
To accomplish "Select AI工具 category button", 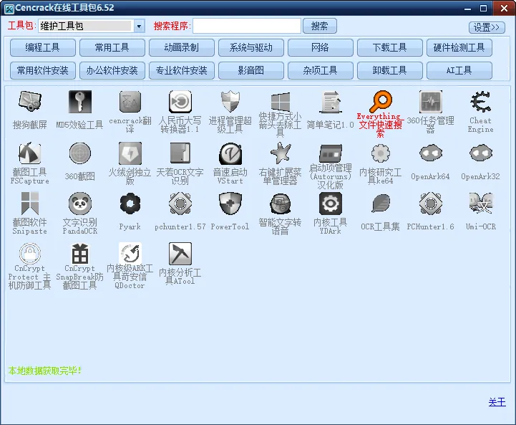I will (x=459, y=70).
